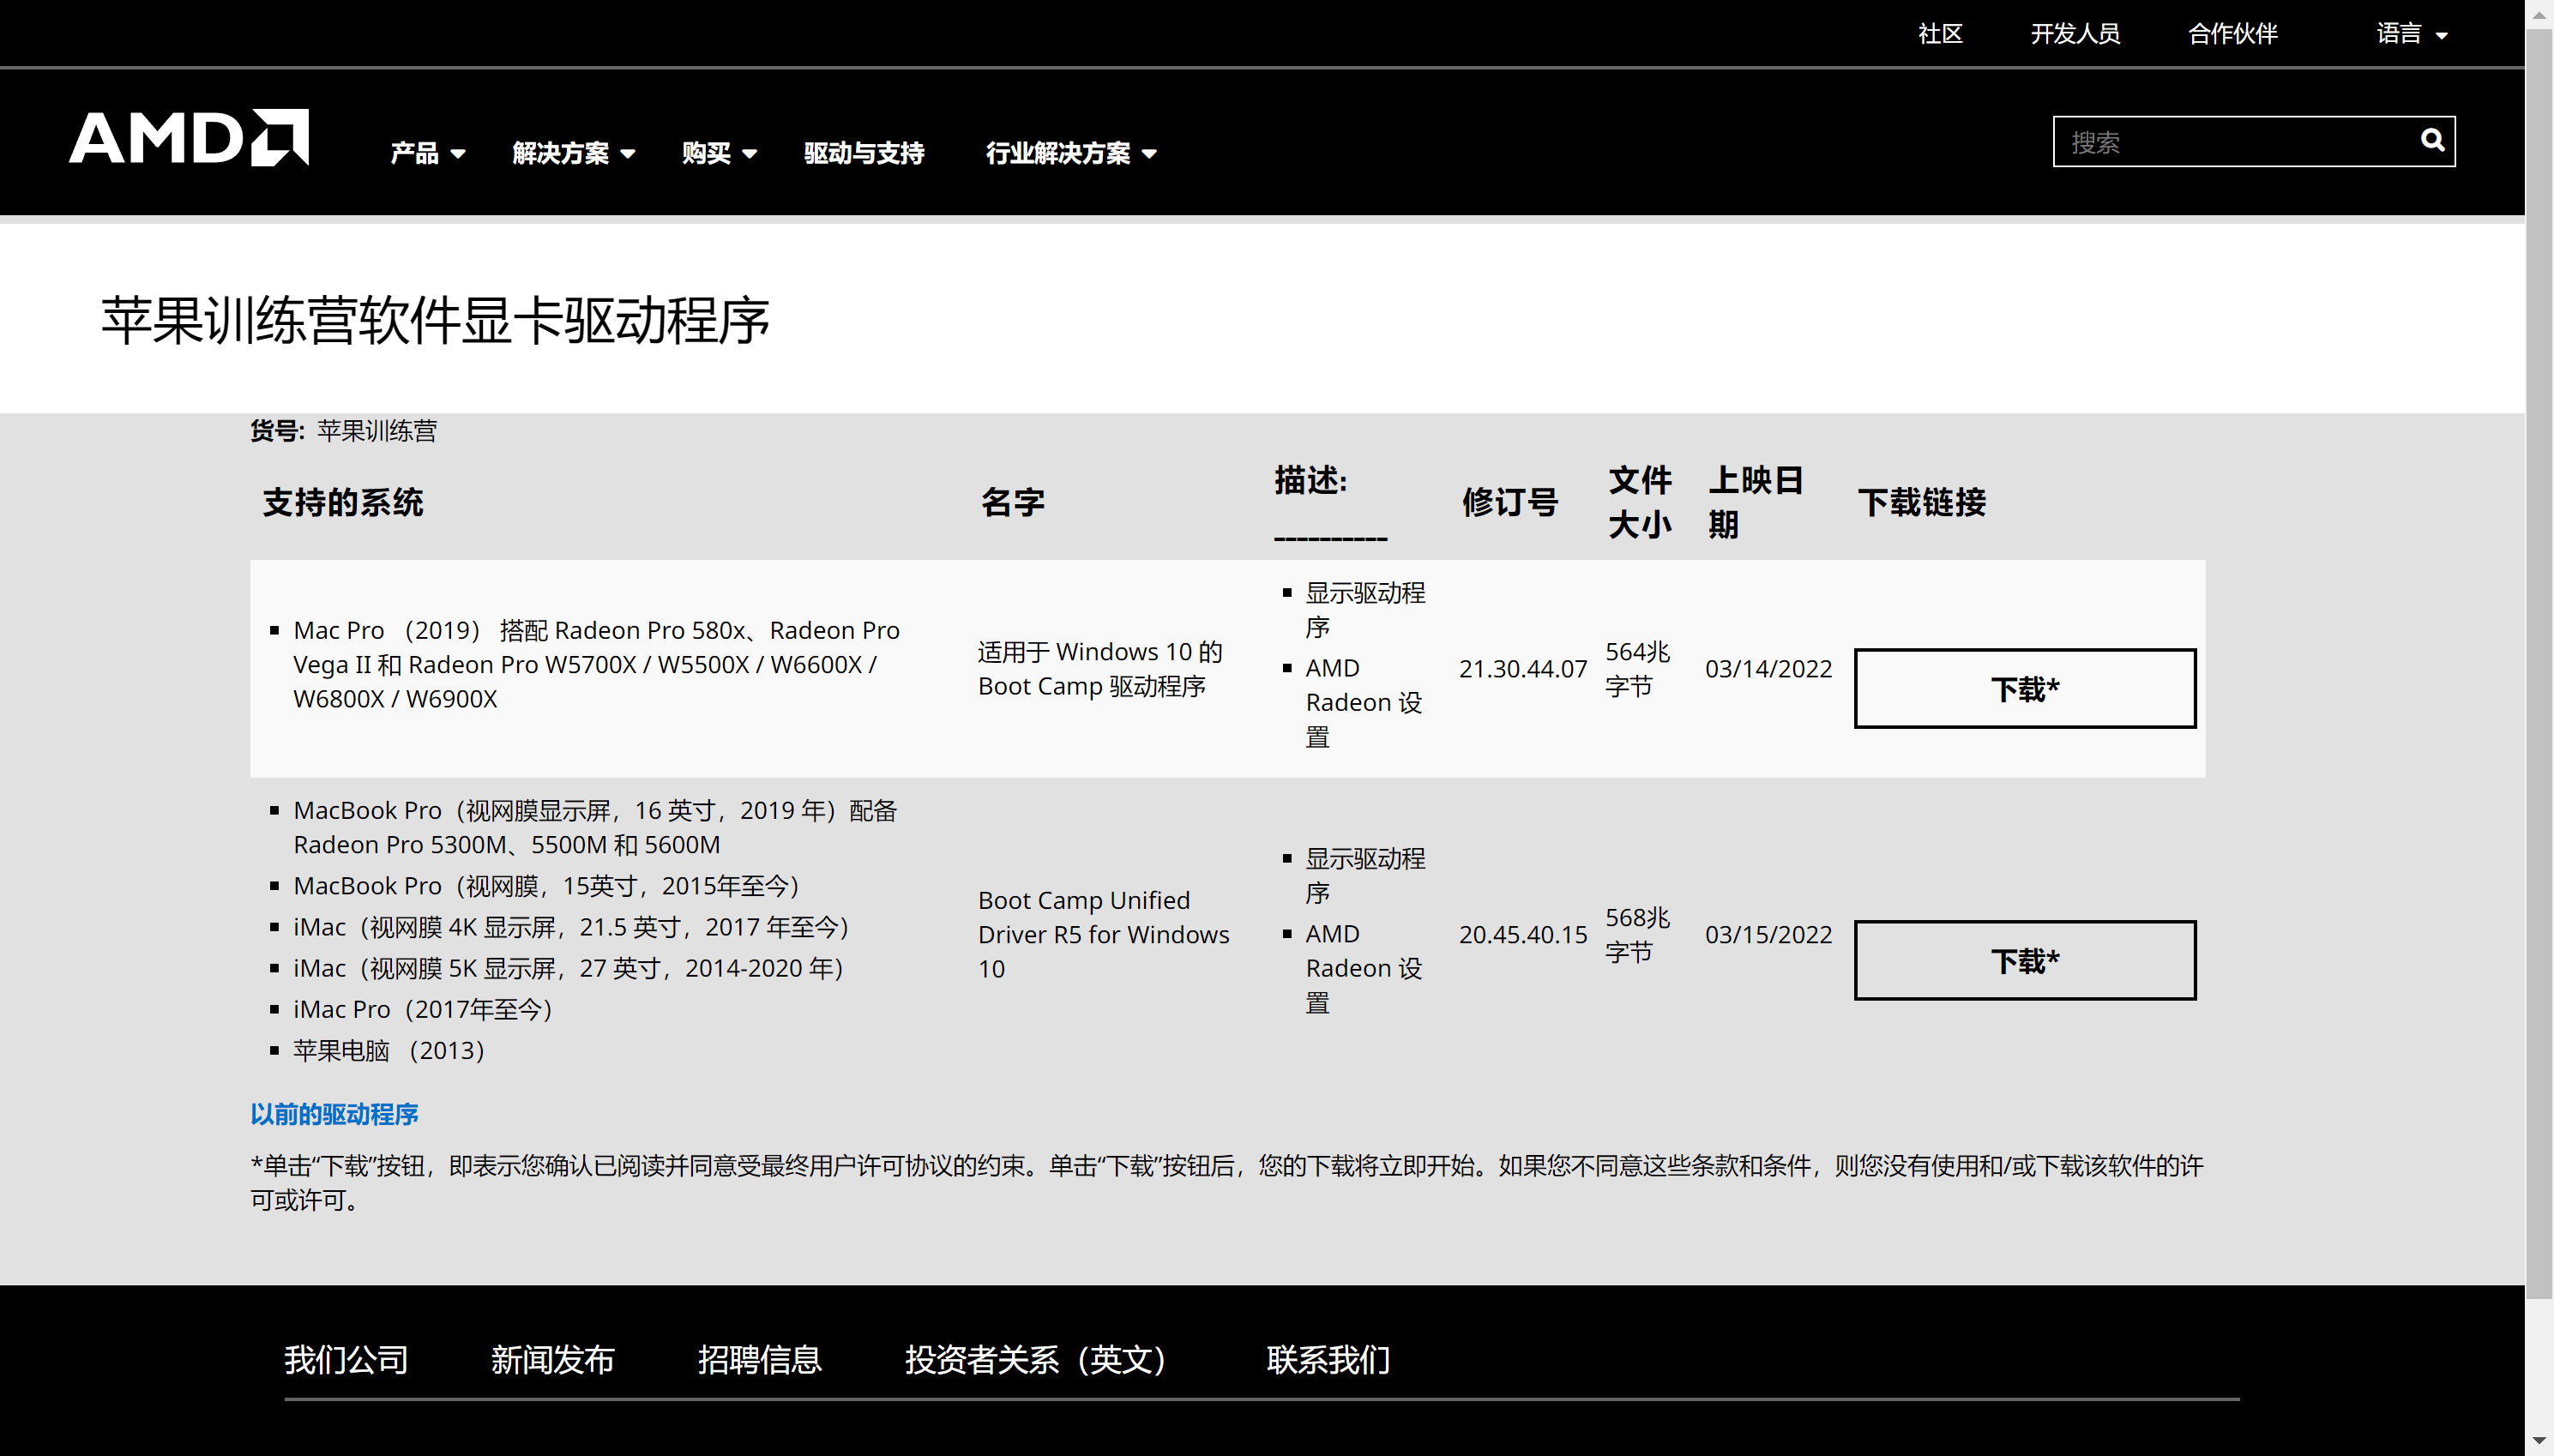
Task: Click the search magnifier icon
Action: [x=2431, y=141]
